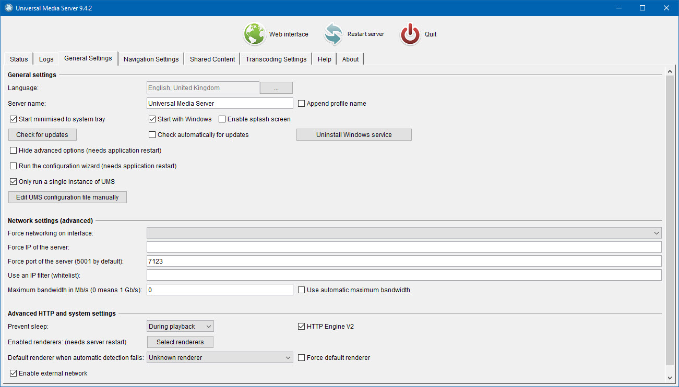Click the Network settings (advanced) heading
This screenshot has height=387, width=679.
coord(51,221)
